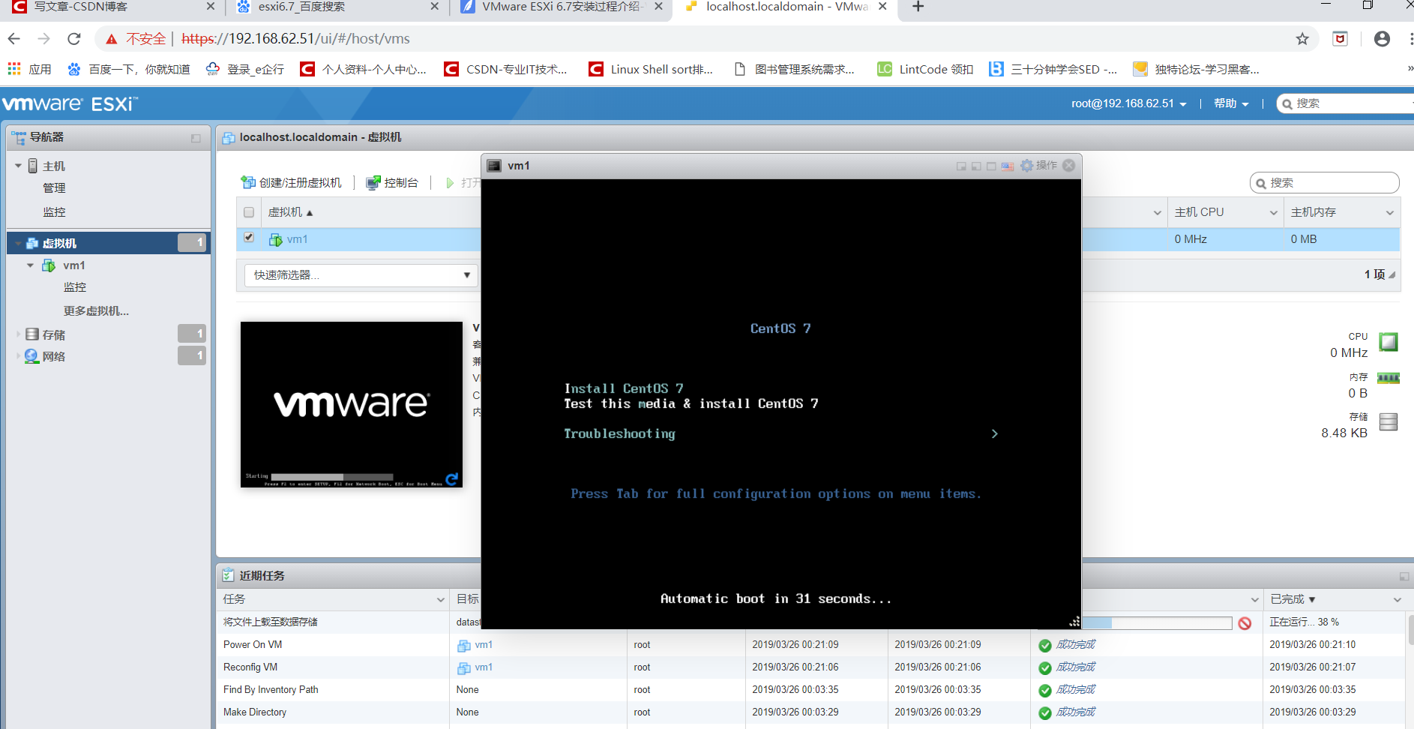Viewport: 1414px width, 729px height.
Task: Open the 帮助 help menu
Action: 1231,103
